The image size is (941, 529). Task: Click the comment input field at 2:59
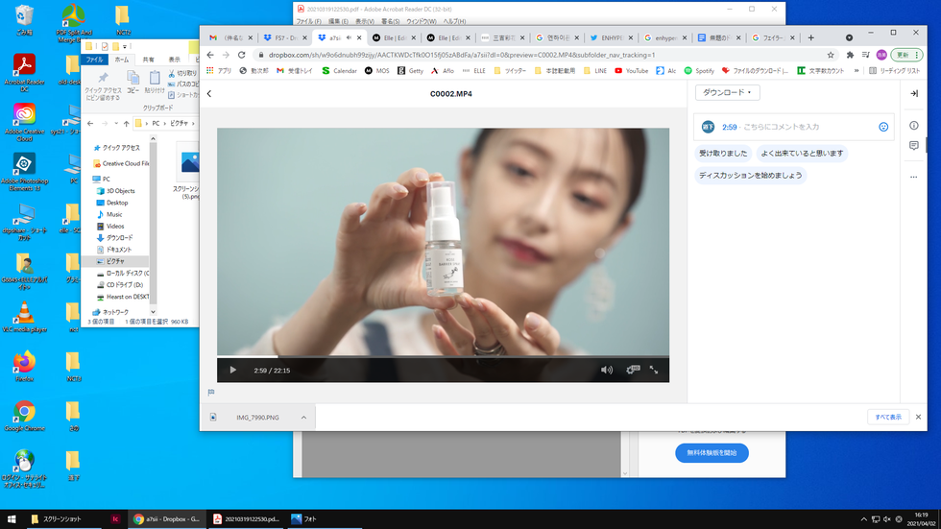point(793,127)
